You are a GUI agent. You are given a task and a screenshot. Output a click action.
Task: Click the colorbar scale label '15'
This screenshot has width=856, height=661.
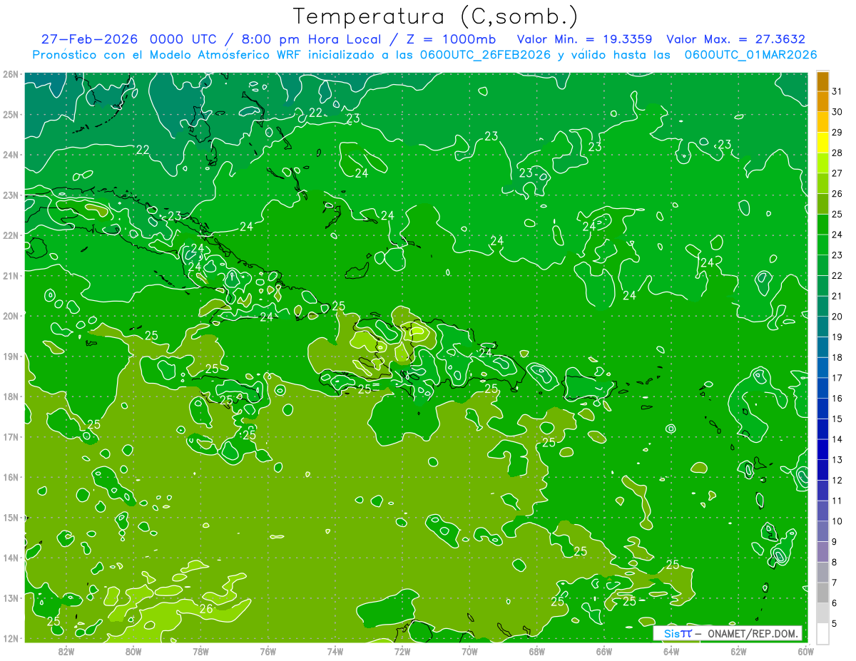coord(837,419)
